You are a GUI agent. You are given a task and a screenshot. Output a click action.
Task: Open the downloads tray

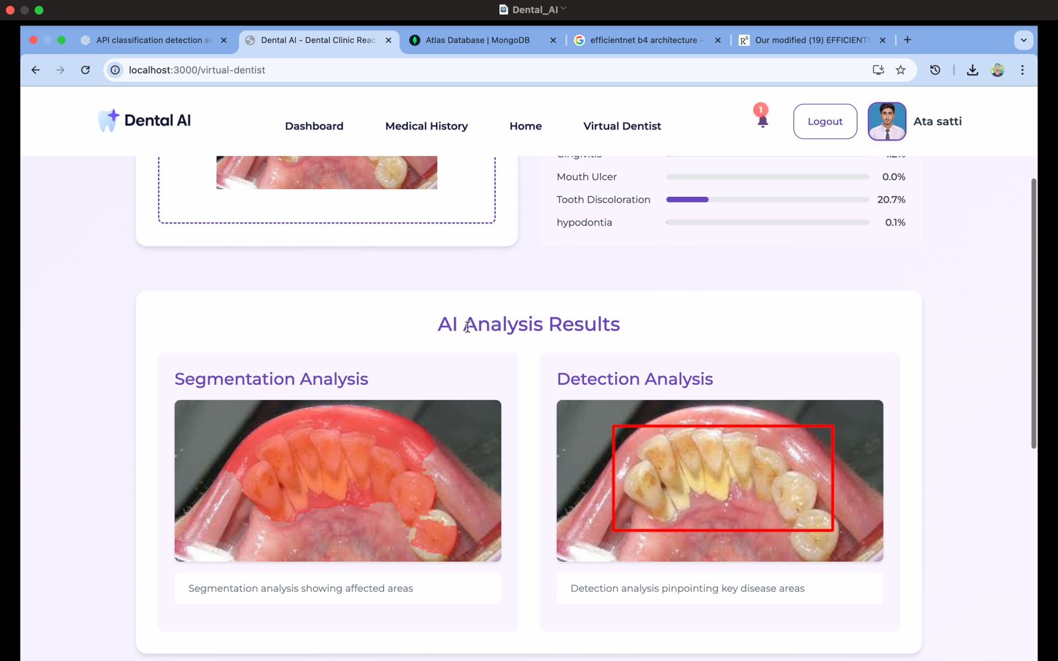[972, 69]
